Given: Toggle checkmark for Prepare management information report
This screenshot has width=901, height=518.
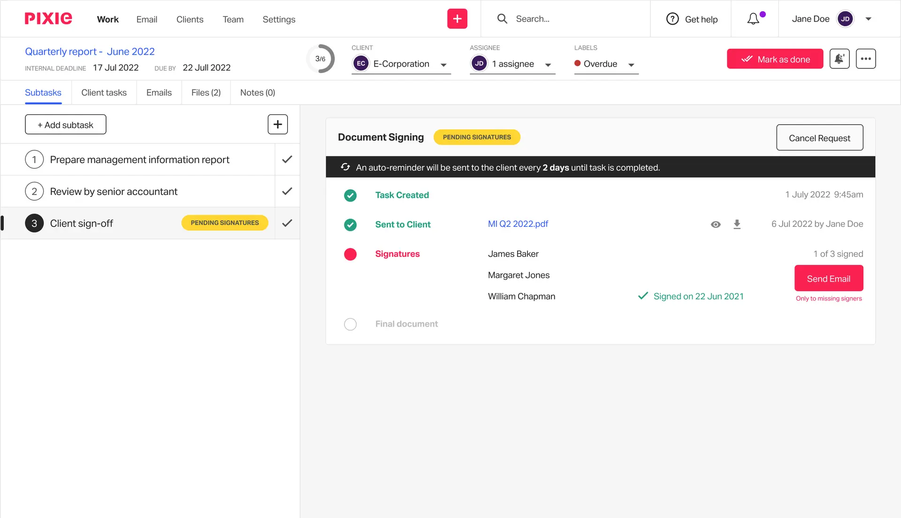Looking at the screenshot, I should click(x=287, y=159).
